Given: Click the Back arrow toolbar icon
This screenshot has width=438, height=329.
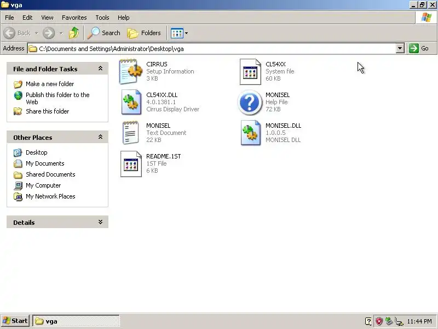Looking at the screenshot, I should (9, 33).
